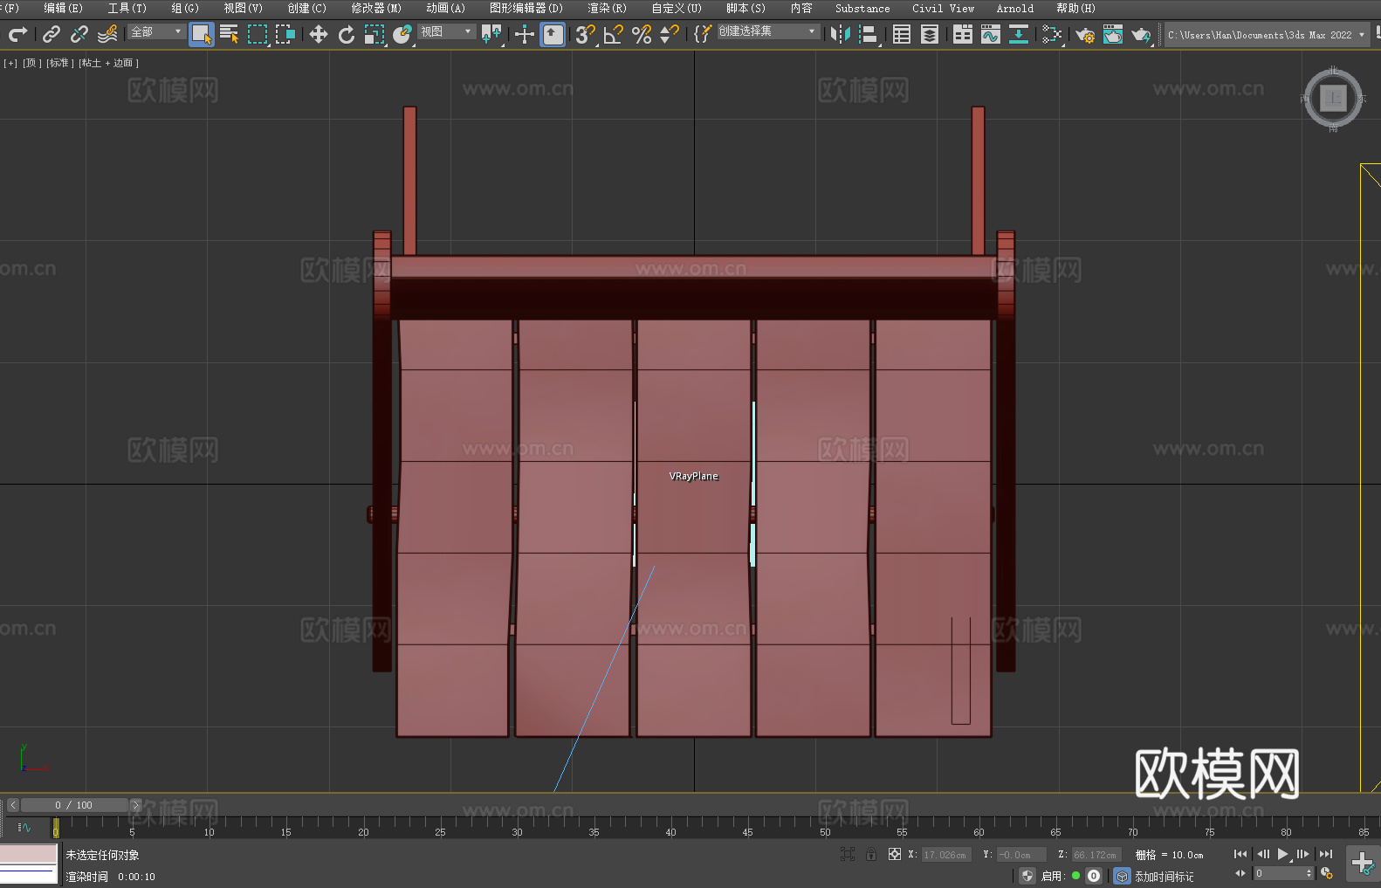The width and height of the screenshot is (1381, 888).
Task: Click the [+] viewport general label
Action: tap(10, 63)
